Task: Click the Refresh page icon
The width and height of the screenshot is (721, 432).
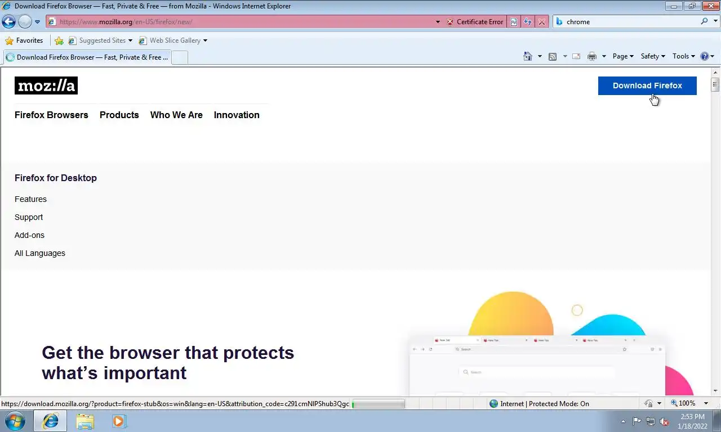Action: tap(528, 22)
